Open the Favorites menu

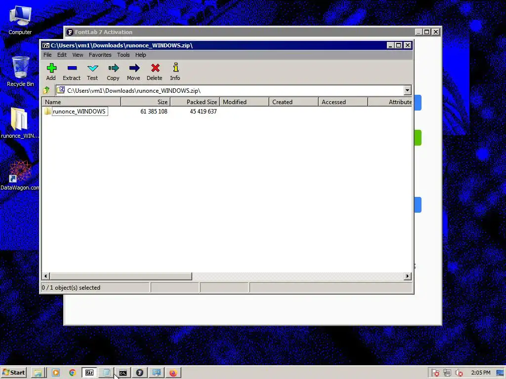(x=100, y=55)
